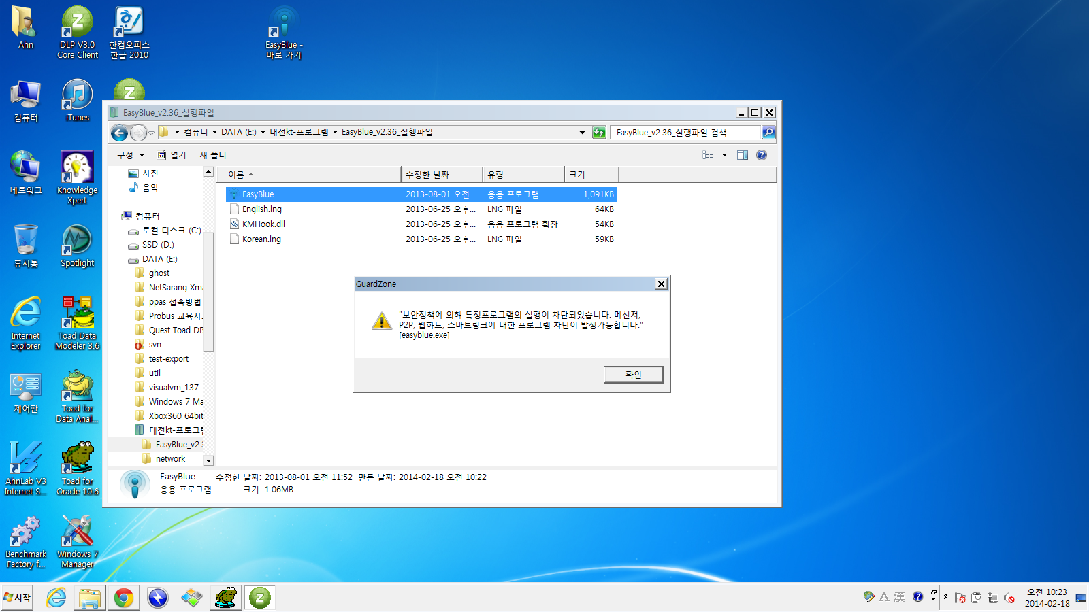The image size is (1089, 612).
Task: Sort files by the 수정한 날짜 column
Action: pos(442,175)
